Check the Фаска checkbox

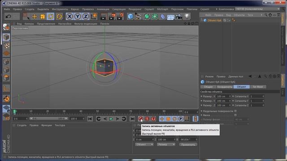pyautogui.click(x=235, y=115)
